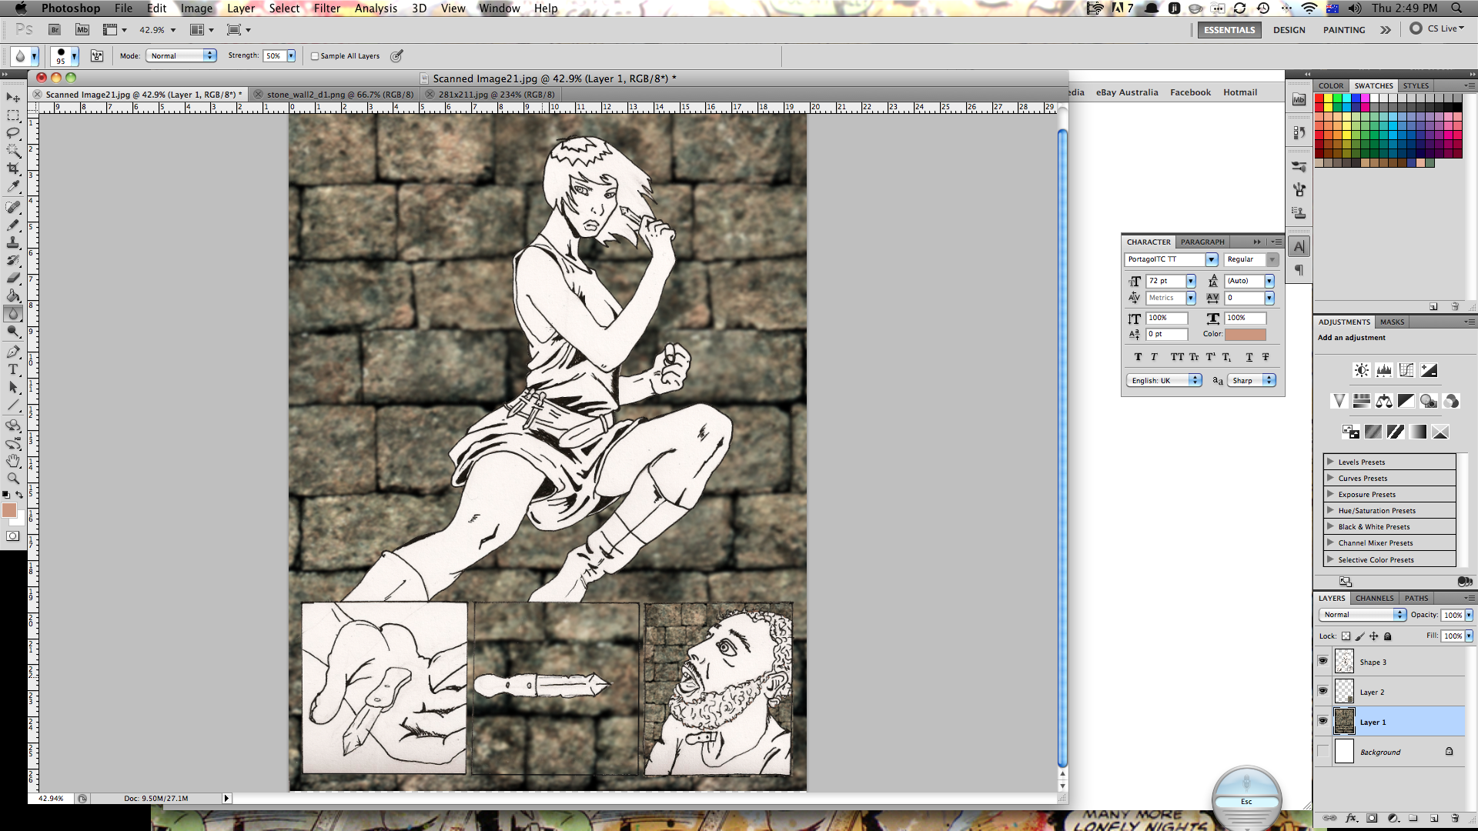This screenshot has height=831, width=1478.
Task: Select the Horizontal Type tool
Action: [x=13, y=369]
